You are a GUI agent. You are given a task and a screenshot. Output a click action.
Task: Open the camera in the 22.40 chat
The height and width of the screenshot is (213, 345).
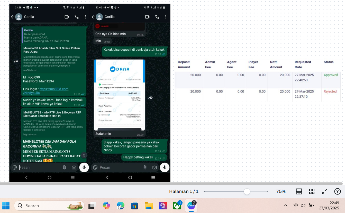155,168
